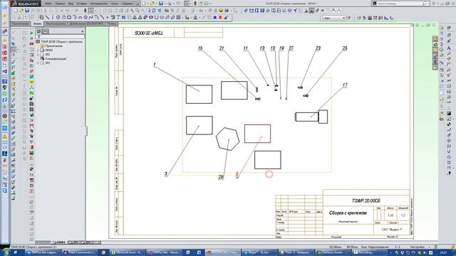Select the bolt drawing view
This screenshot has width=456, height=256.
[311, 117]
